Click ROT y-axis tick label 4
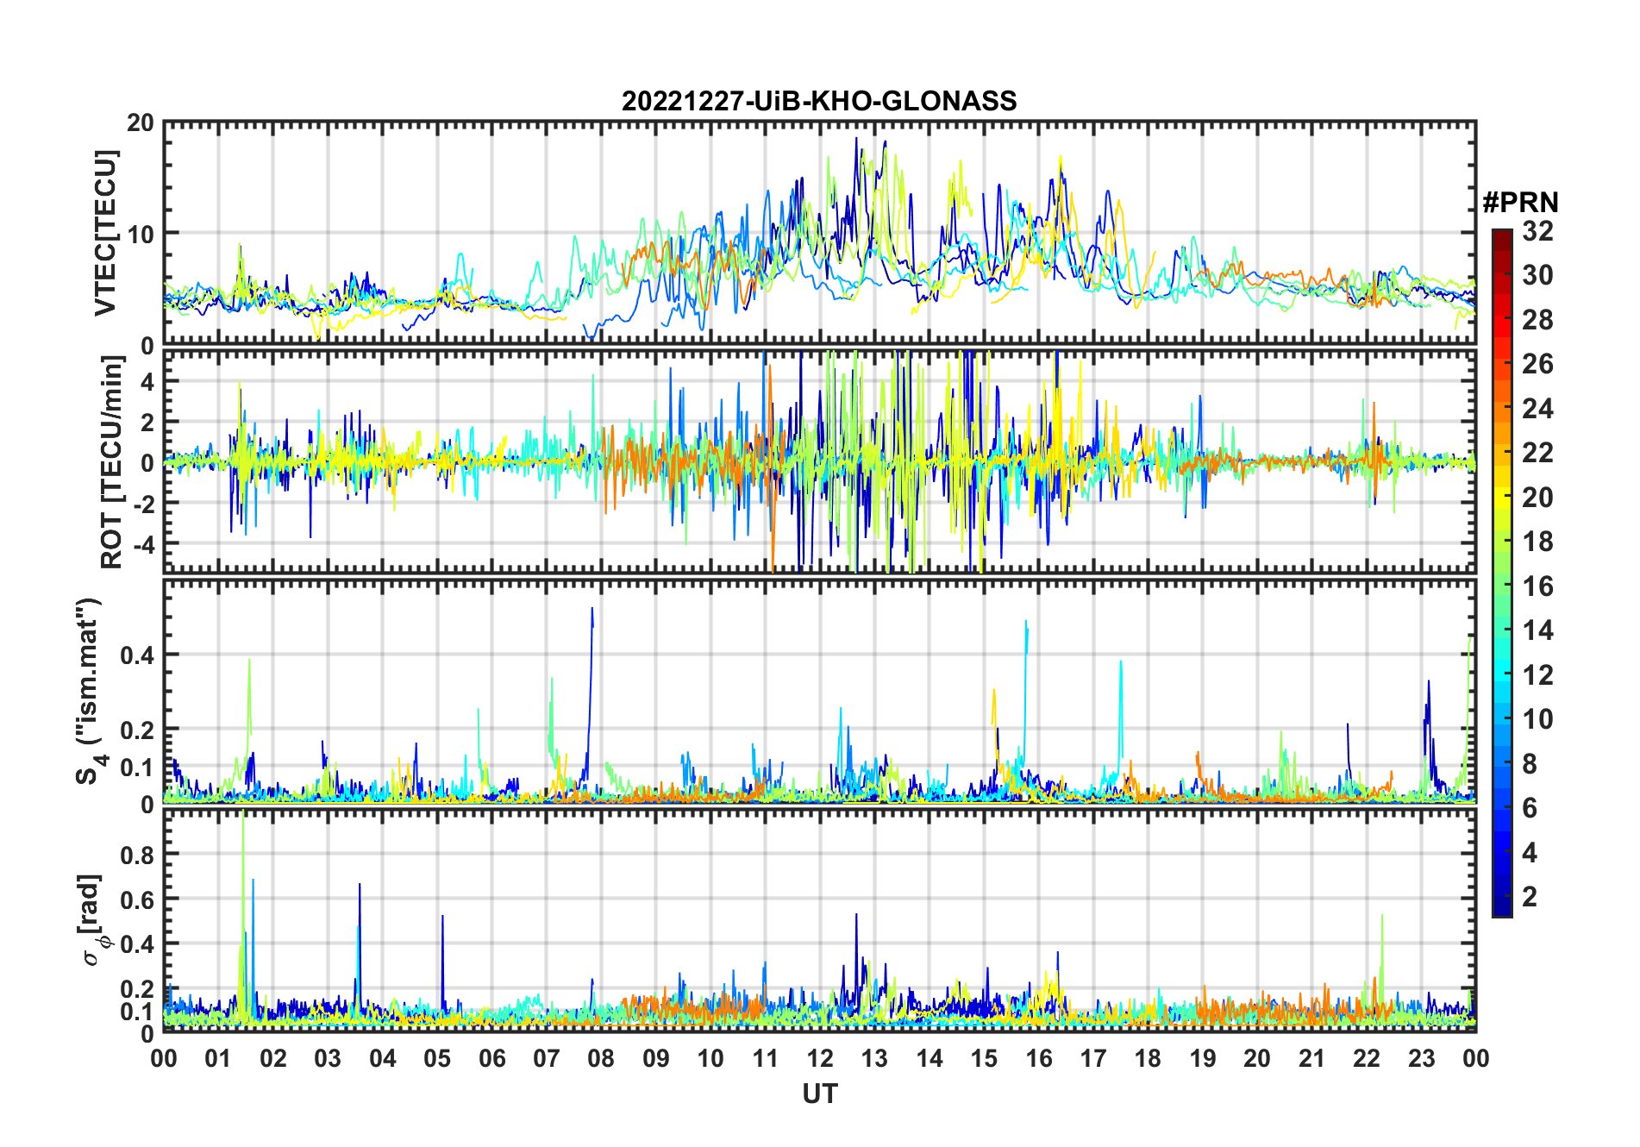The height and width of the screenshot is (1147, 1640). coord(147,381)
